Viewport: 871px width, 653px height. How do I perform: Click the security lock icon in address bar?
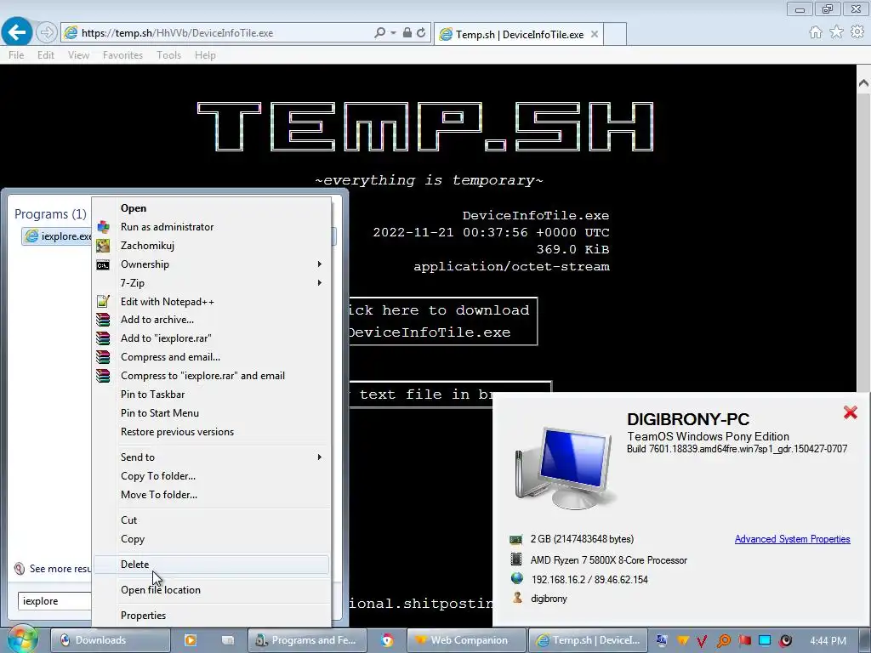pyautogui.click(x=407, y=33)
